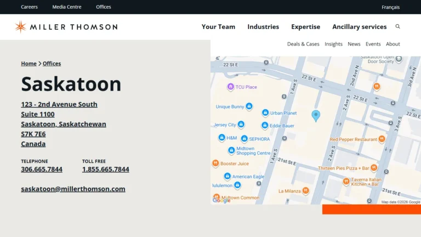Click the TCU Place map marker
Screen dimensions: 421x237
click(230, 87)
